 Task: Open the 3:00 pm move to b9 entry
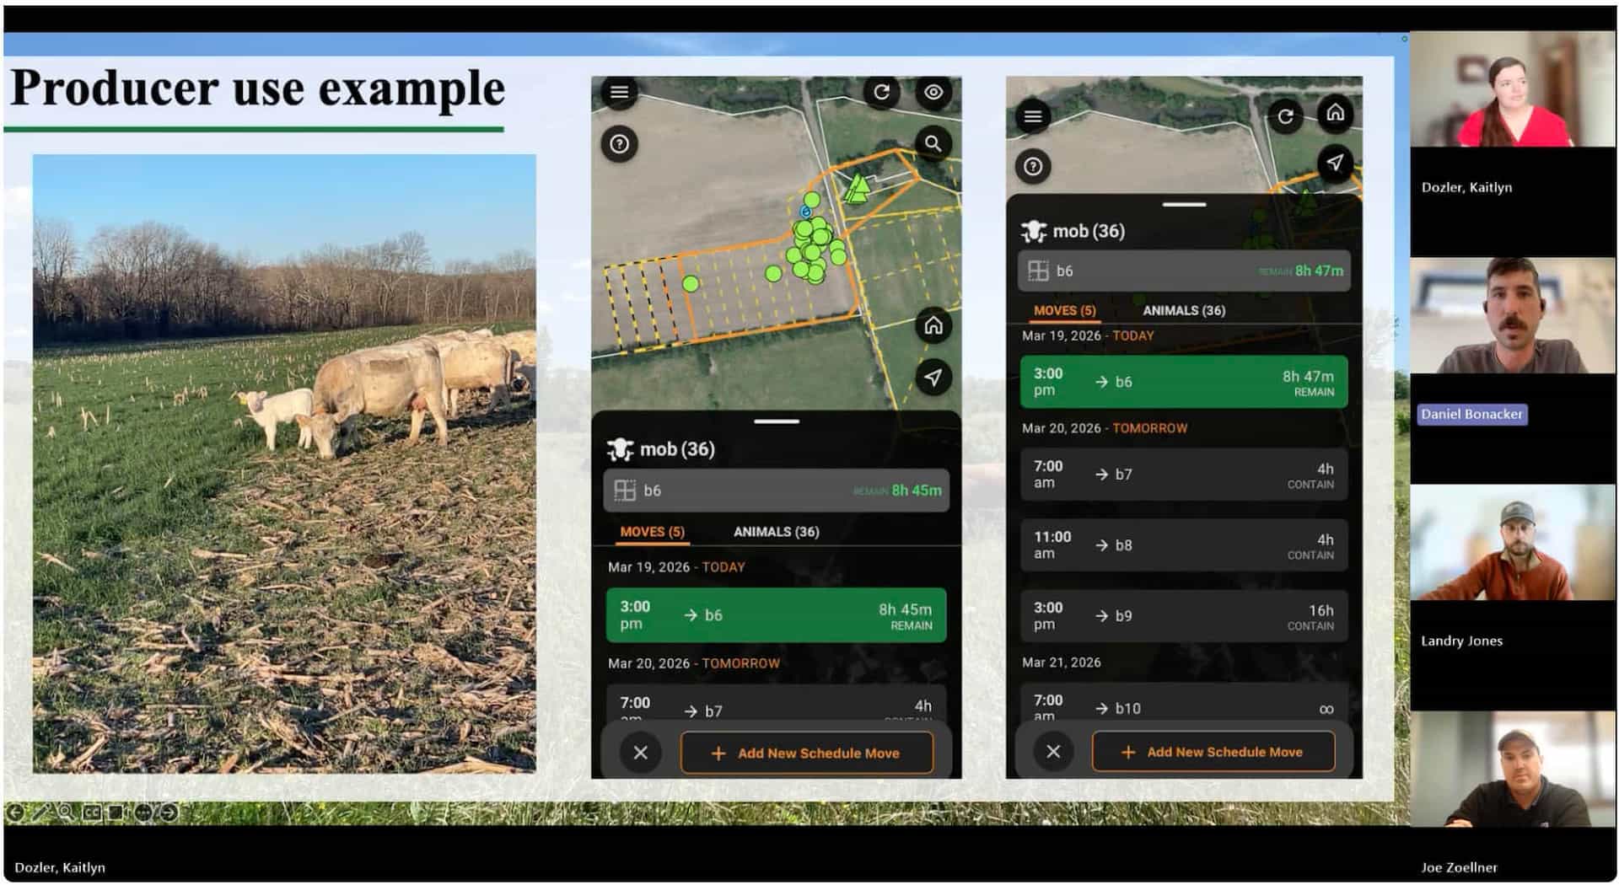1183,616
